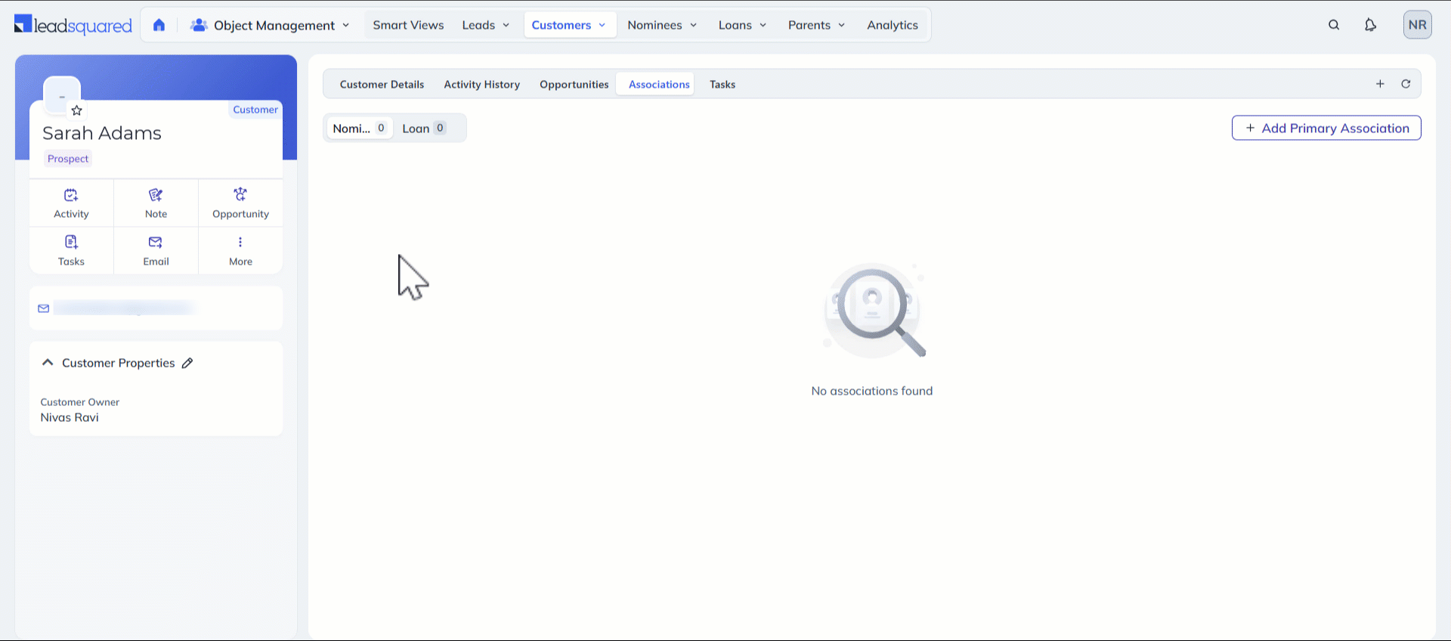The height and width of the screenshot is (641, 1451).
Task: Collapse the Customer Properties section
Action: [48, 363]
